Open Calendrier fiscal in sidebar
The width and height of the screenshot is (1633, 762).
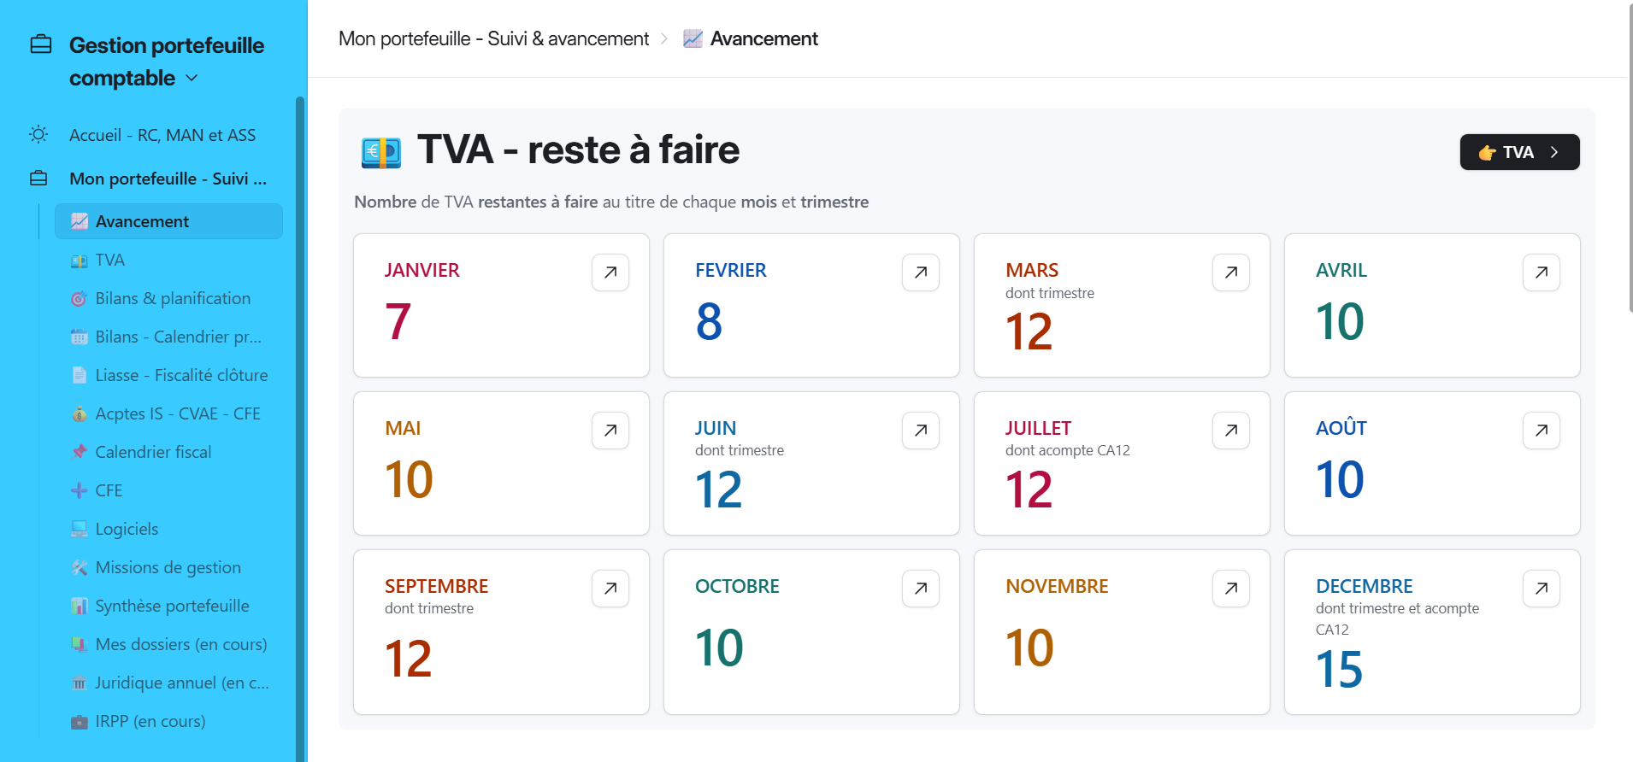click(153, 452)
